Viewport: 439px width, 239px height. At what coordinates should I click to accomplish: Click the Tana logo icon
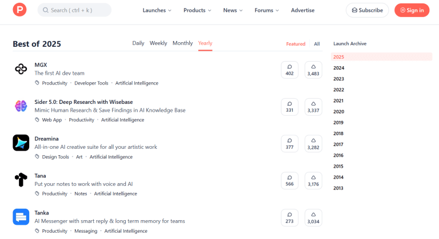click(x=21, y=180)
